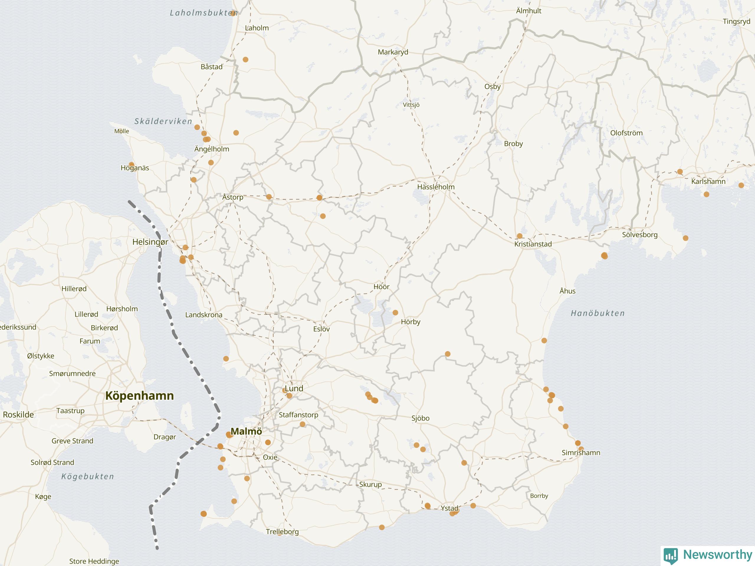The width and height of the screenshot is (755, 566).
Task: Click the Skälderviken bay label
Action: coord(163,121)
